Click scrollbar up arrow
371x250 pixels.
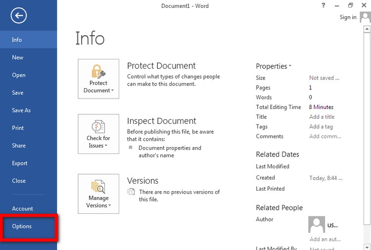click(x=367, y=29)
